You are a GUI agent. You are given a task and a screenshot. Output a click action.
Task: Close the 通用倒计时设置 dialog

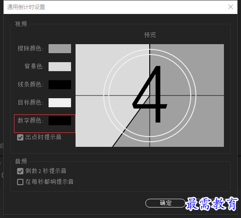click(x=231, y=7)
